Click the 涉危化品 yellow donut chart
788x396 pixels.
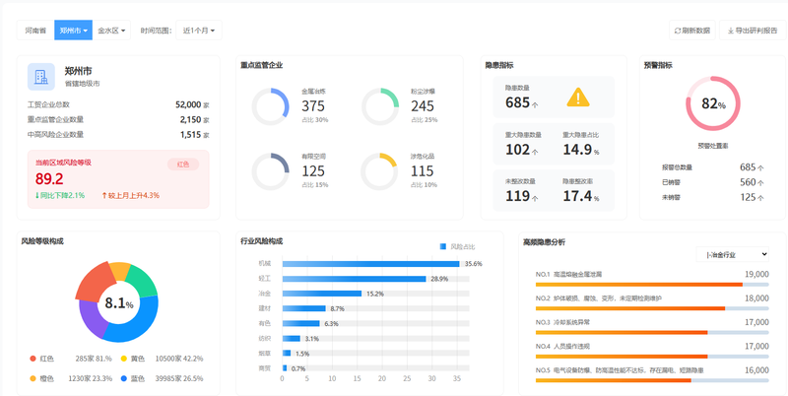point(379,171)
